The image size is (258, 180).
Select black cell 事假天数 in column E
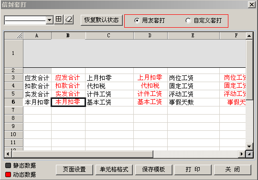(x=193, y=102)
